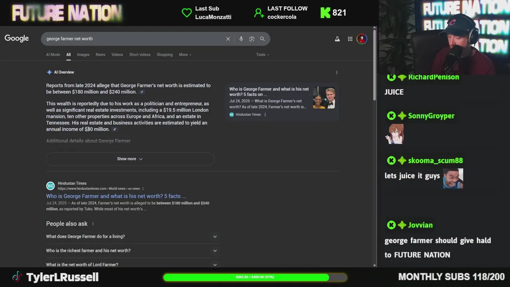Click 'Additional details about George Farmer' text
This screenshot has height=287, width=510.
(x=88, y=141)
